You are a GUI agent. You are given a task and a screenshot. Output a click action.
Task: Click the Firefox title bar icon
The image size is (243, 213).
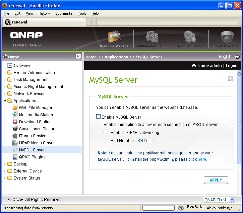5,5
